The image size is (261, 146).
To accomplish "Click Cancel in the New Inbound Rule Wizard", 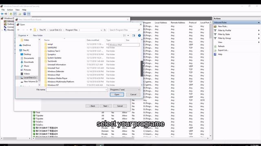I will point(120,106).
